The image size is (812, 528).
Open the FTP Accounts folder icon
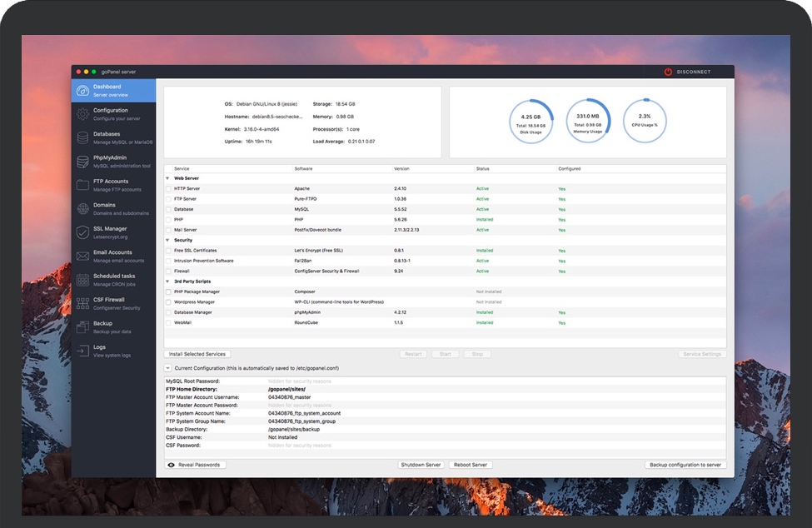[82, 185]
